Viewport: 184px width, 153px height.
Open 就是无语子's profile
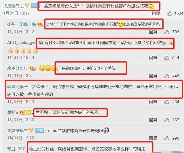pos(18,87)
